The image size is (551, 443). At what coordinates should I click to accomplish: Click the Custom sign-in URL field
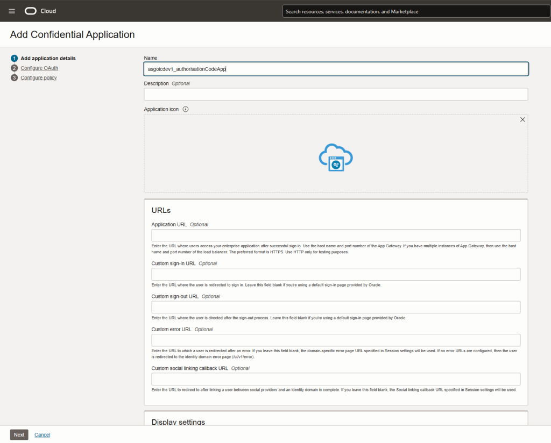click(x=336, y=274)
